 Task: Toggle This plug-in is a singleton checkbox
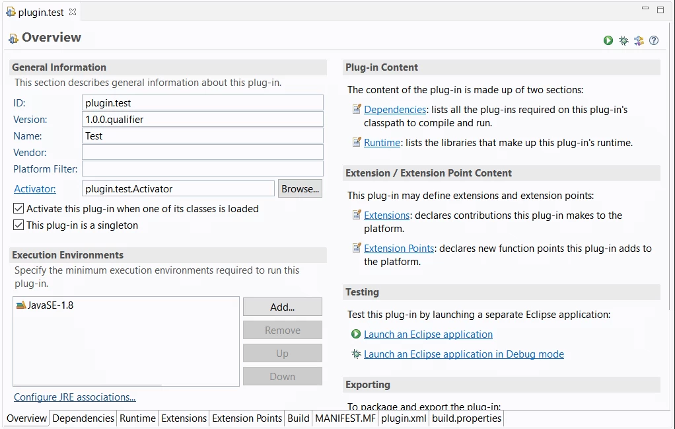click(x=18, y=225)
